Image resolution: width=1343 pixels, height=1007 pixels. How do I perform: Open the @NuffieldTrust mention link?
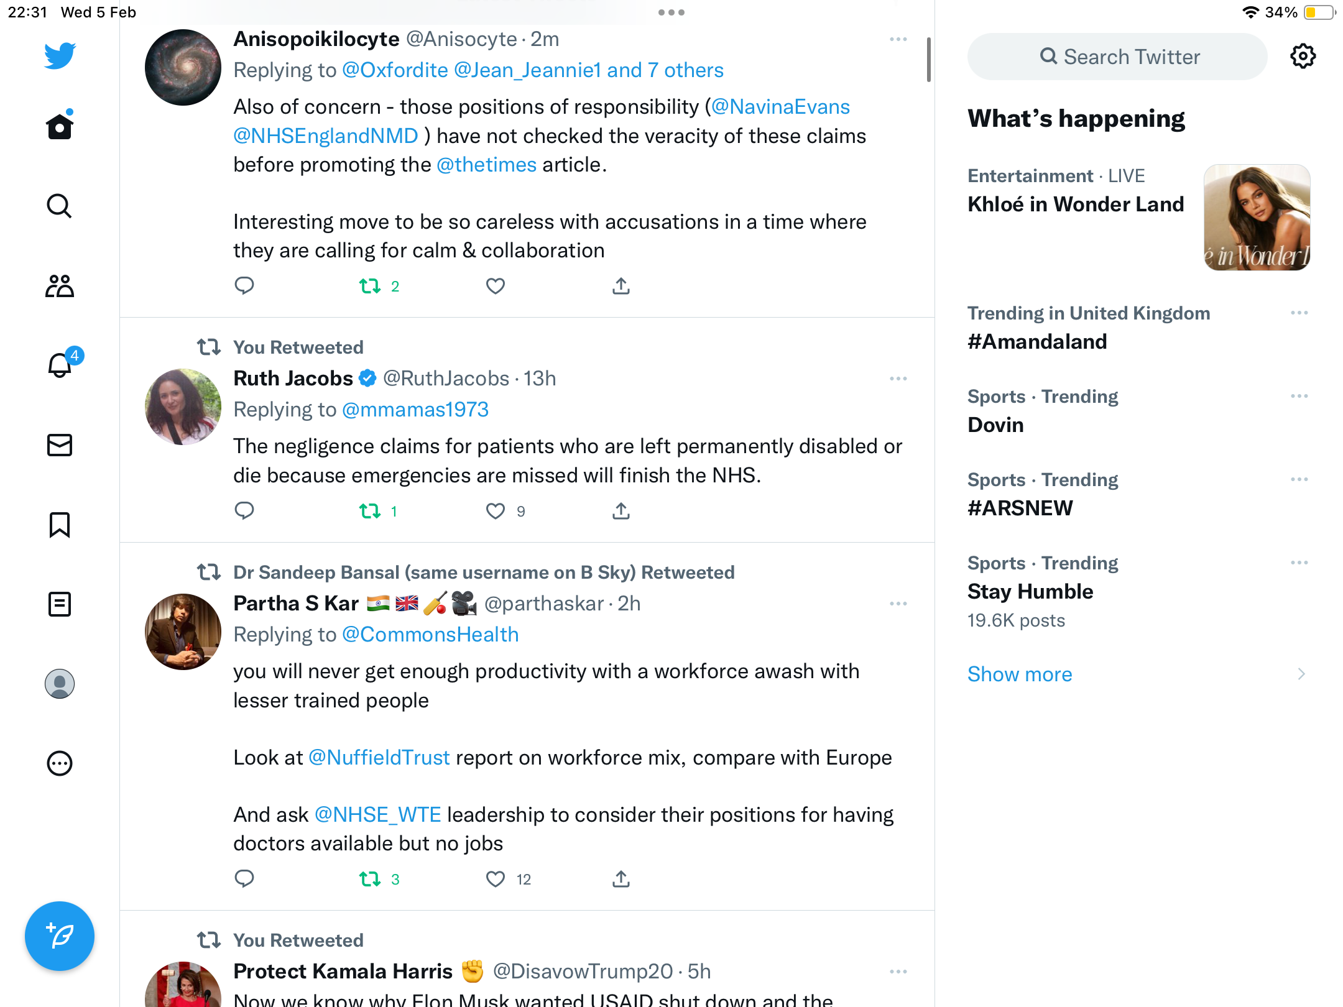(x=379, y=758)
